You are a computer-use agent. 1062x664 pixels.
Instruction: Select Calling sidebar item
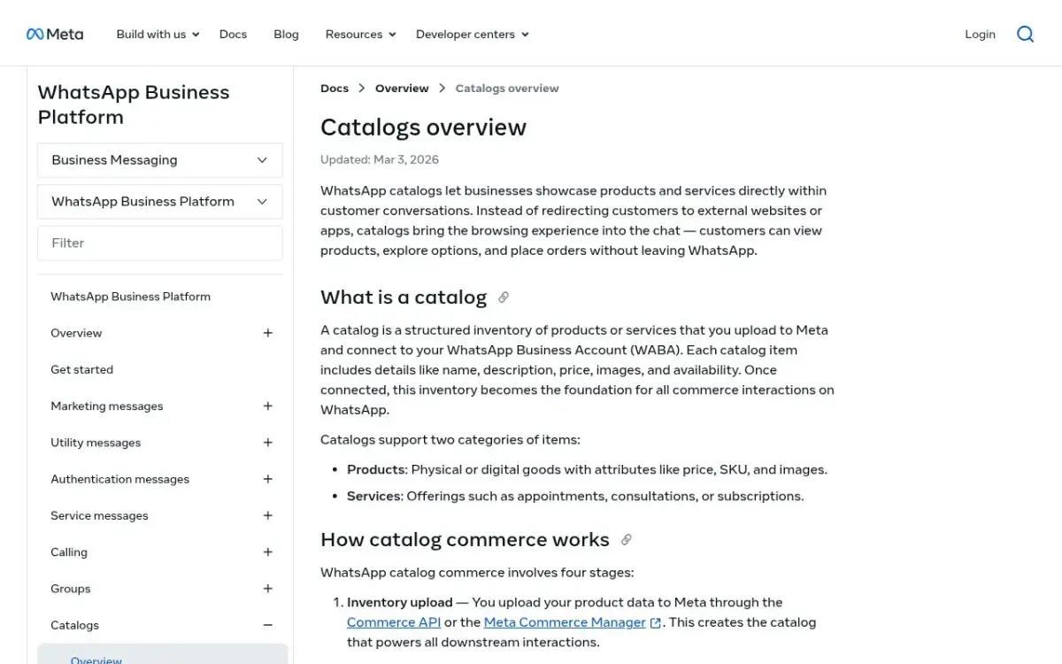(x=69, y=552)
